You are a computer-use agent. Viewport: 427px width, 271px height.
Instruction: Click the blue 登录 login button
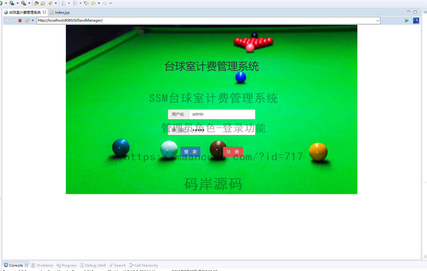pyautogui.click(x=190, y=152)
